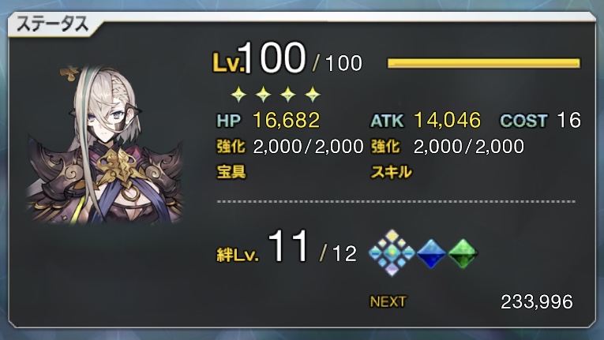Click the third rarity star
604x340 pixels.
point(287,94)
